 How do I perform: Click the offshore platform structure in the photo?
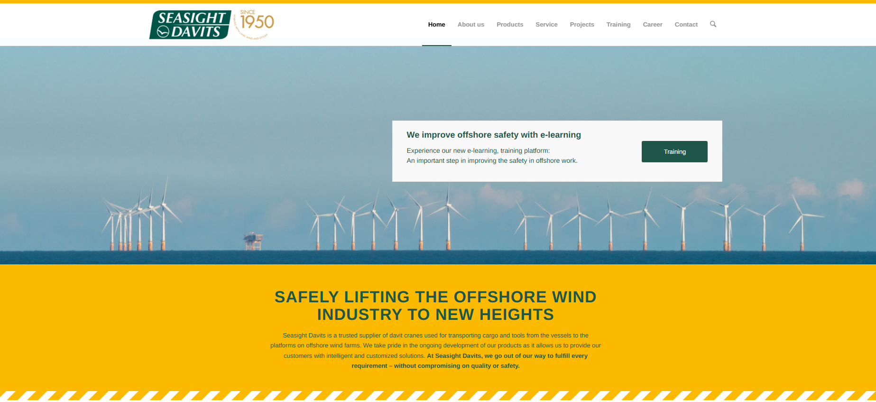pos(253,240)
